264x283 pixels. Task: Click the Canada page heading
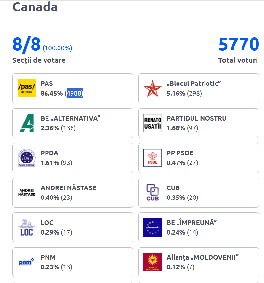coord(35,7)
